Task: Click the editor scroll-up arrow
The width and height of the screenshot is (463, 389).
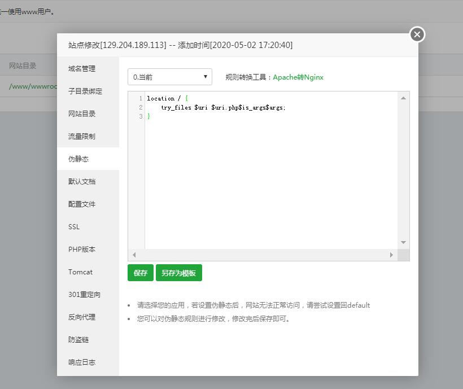Action: [x=403, y=98]
